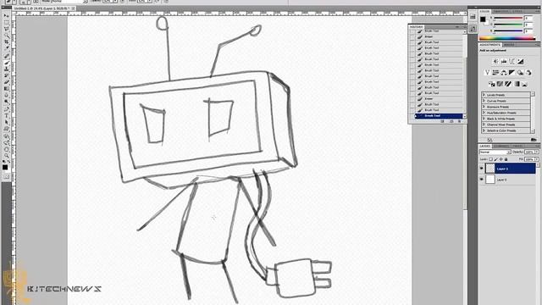Expand Selective Color Presets list
Screen dimensions: 542x305
(484, 130)
